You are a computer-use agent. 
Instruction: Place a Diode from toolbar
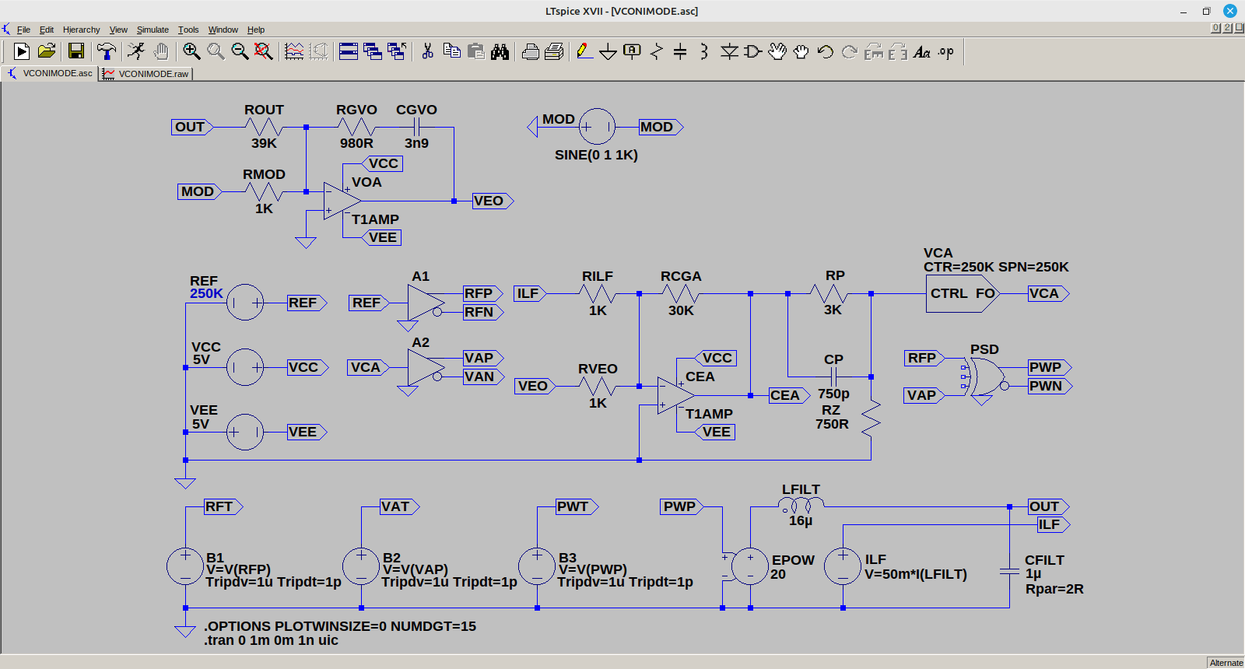pyautogui.click(x=729, y=51)
